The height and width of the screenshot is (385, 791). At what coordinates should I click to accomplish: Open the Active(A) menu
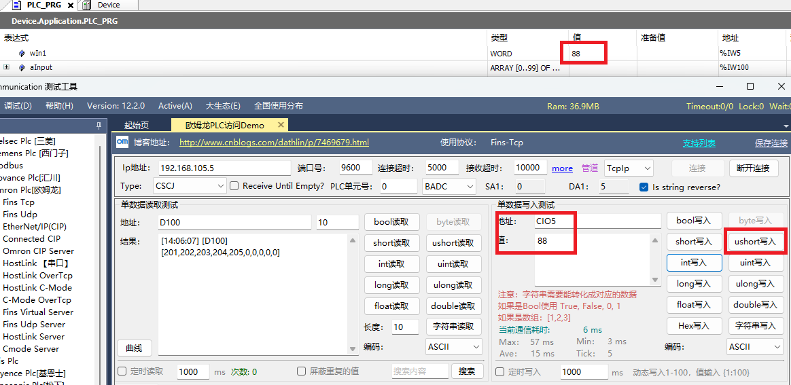(175, 106)
